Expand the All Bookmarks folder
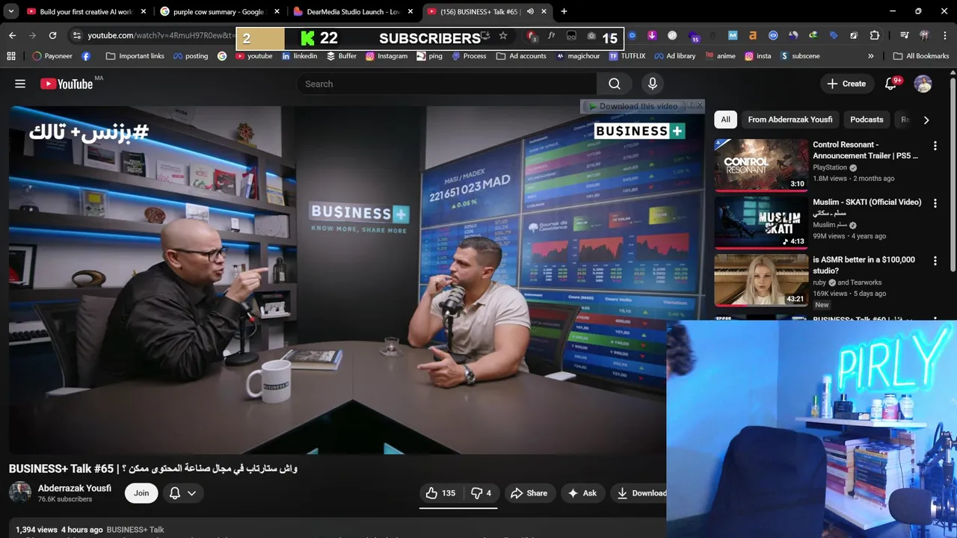This screenshot has height=538, width=957. (x=921, y=56)
